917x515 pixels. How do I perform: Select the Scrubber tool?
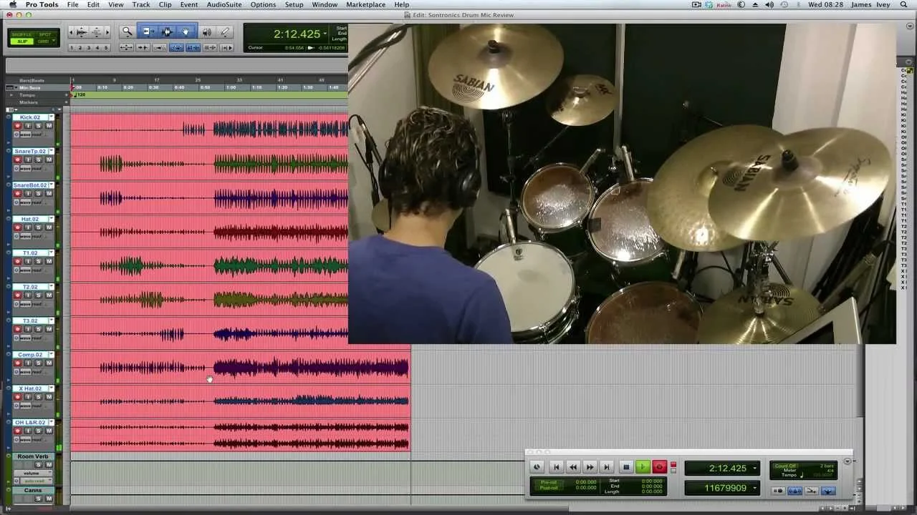(x=207, y=31)
